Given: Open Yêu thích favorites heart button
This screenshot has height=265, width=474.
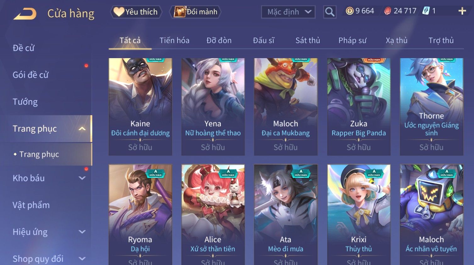Looking at the screenshot, I should 136,12.
